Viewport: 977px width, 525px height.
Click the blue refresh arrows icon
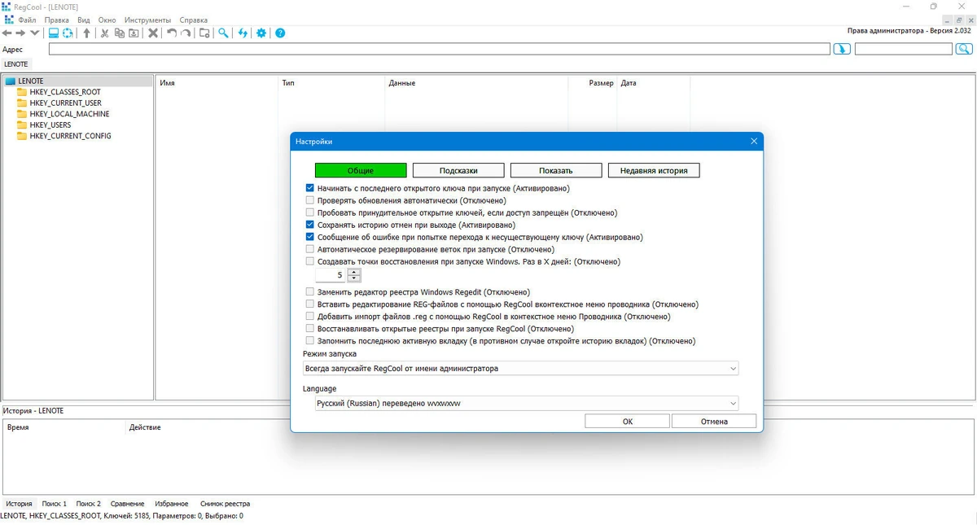(242, 33)
